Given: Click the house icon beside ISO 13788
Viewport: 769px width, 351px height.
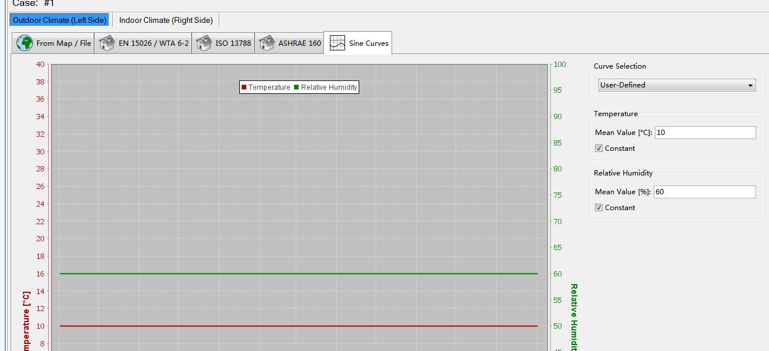Looking at the screenshot, I should point(203,43).
